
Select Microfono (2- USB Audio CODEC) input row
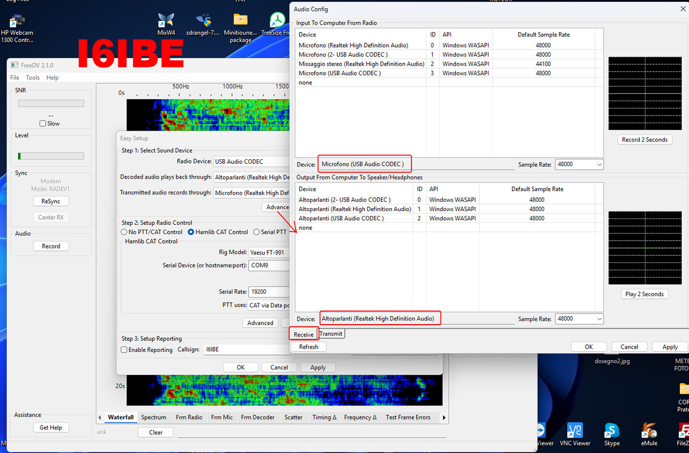(343, 55)
